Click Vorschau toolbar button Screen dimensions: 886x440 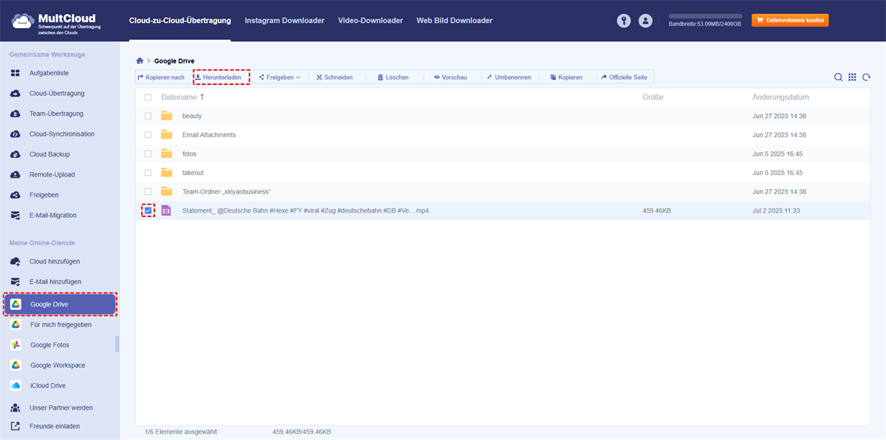click(450, 77)
